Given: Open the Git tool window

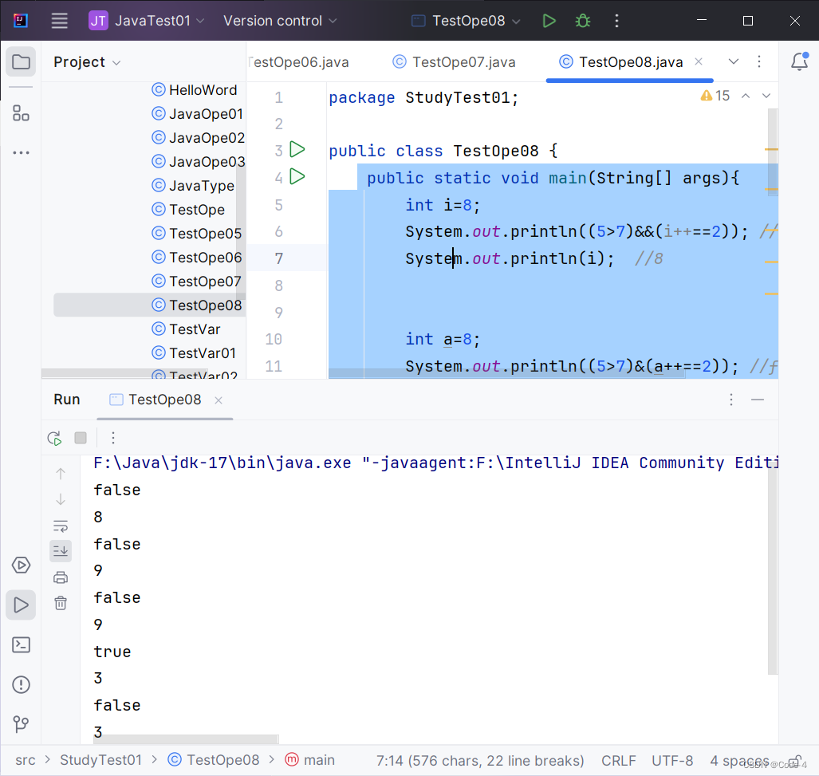Looking at the screenshot, I should pyautogui.click(x=21, y=724).
